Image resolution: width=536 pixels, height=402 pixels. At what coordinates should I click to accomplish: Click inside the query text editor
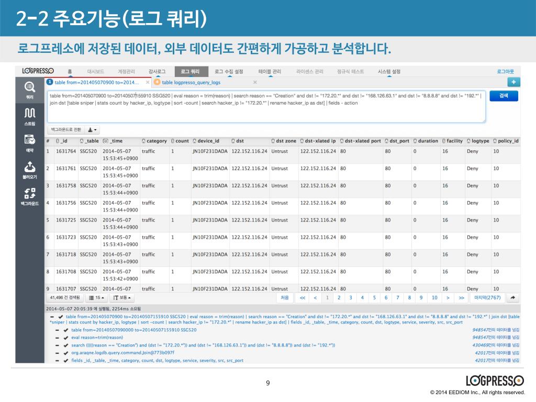tap(266, 107)
